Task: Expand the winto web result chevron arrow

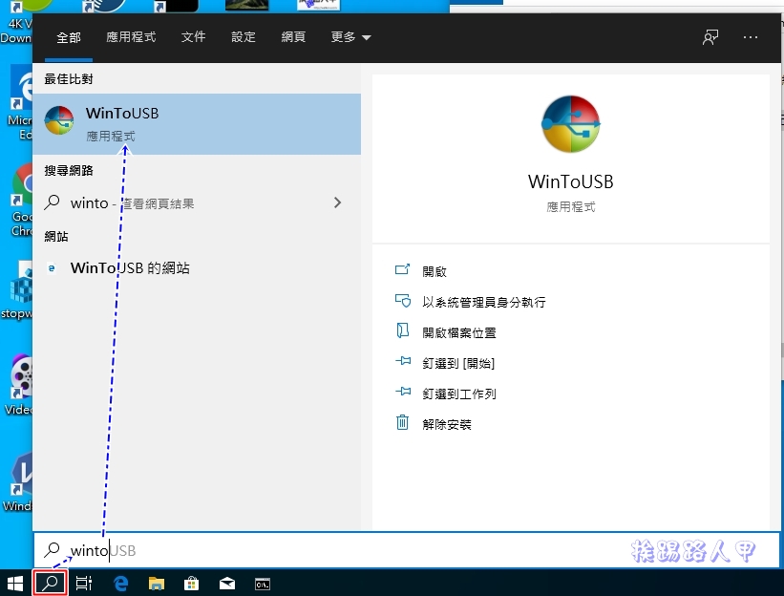Action: tap(337, 202)
